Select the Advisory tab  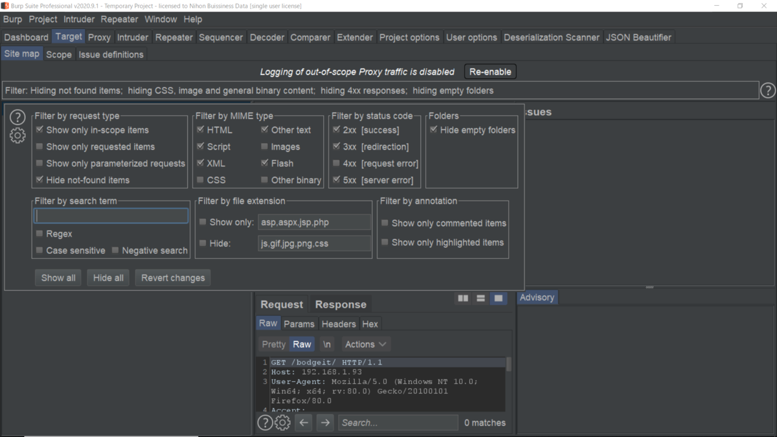(x=537, y=297)
